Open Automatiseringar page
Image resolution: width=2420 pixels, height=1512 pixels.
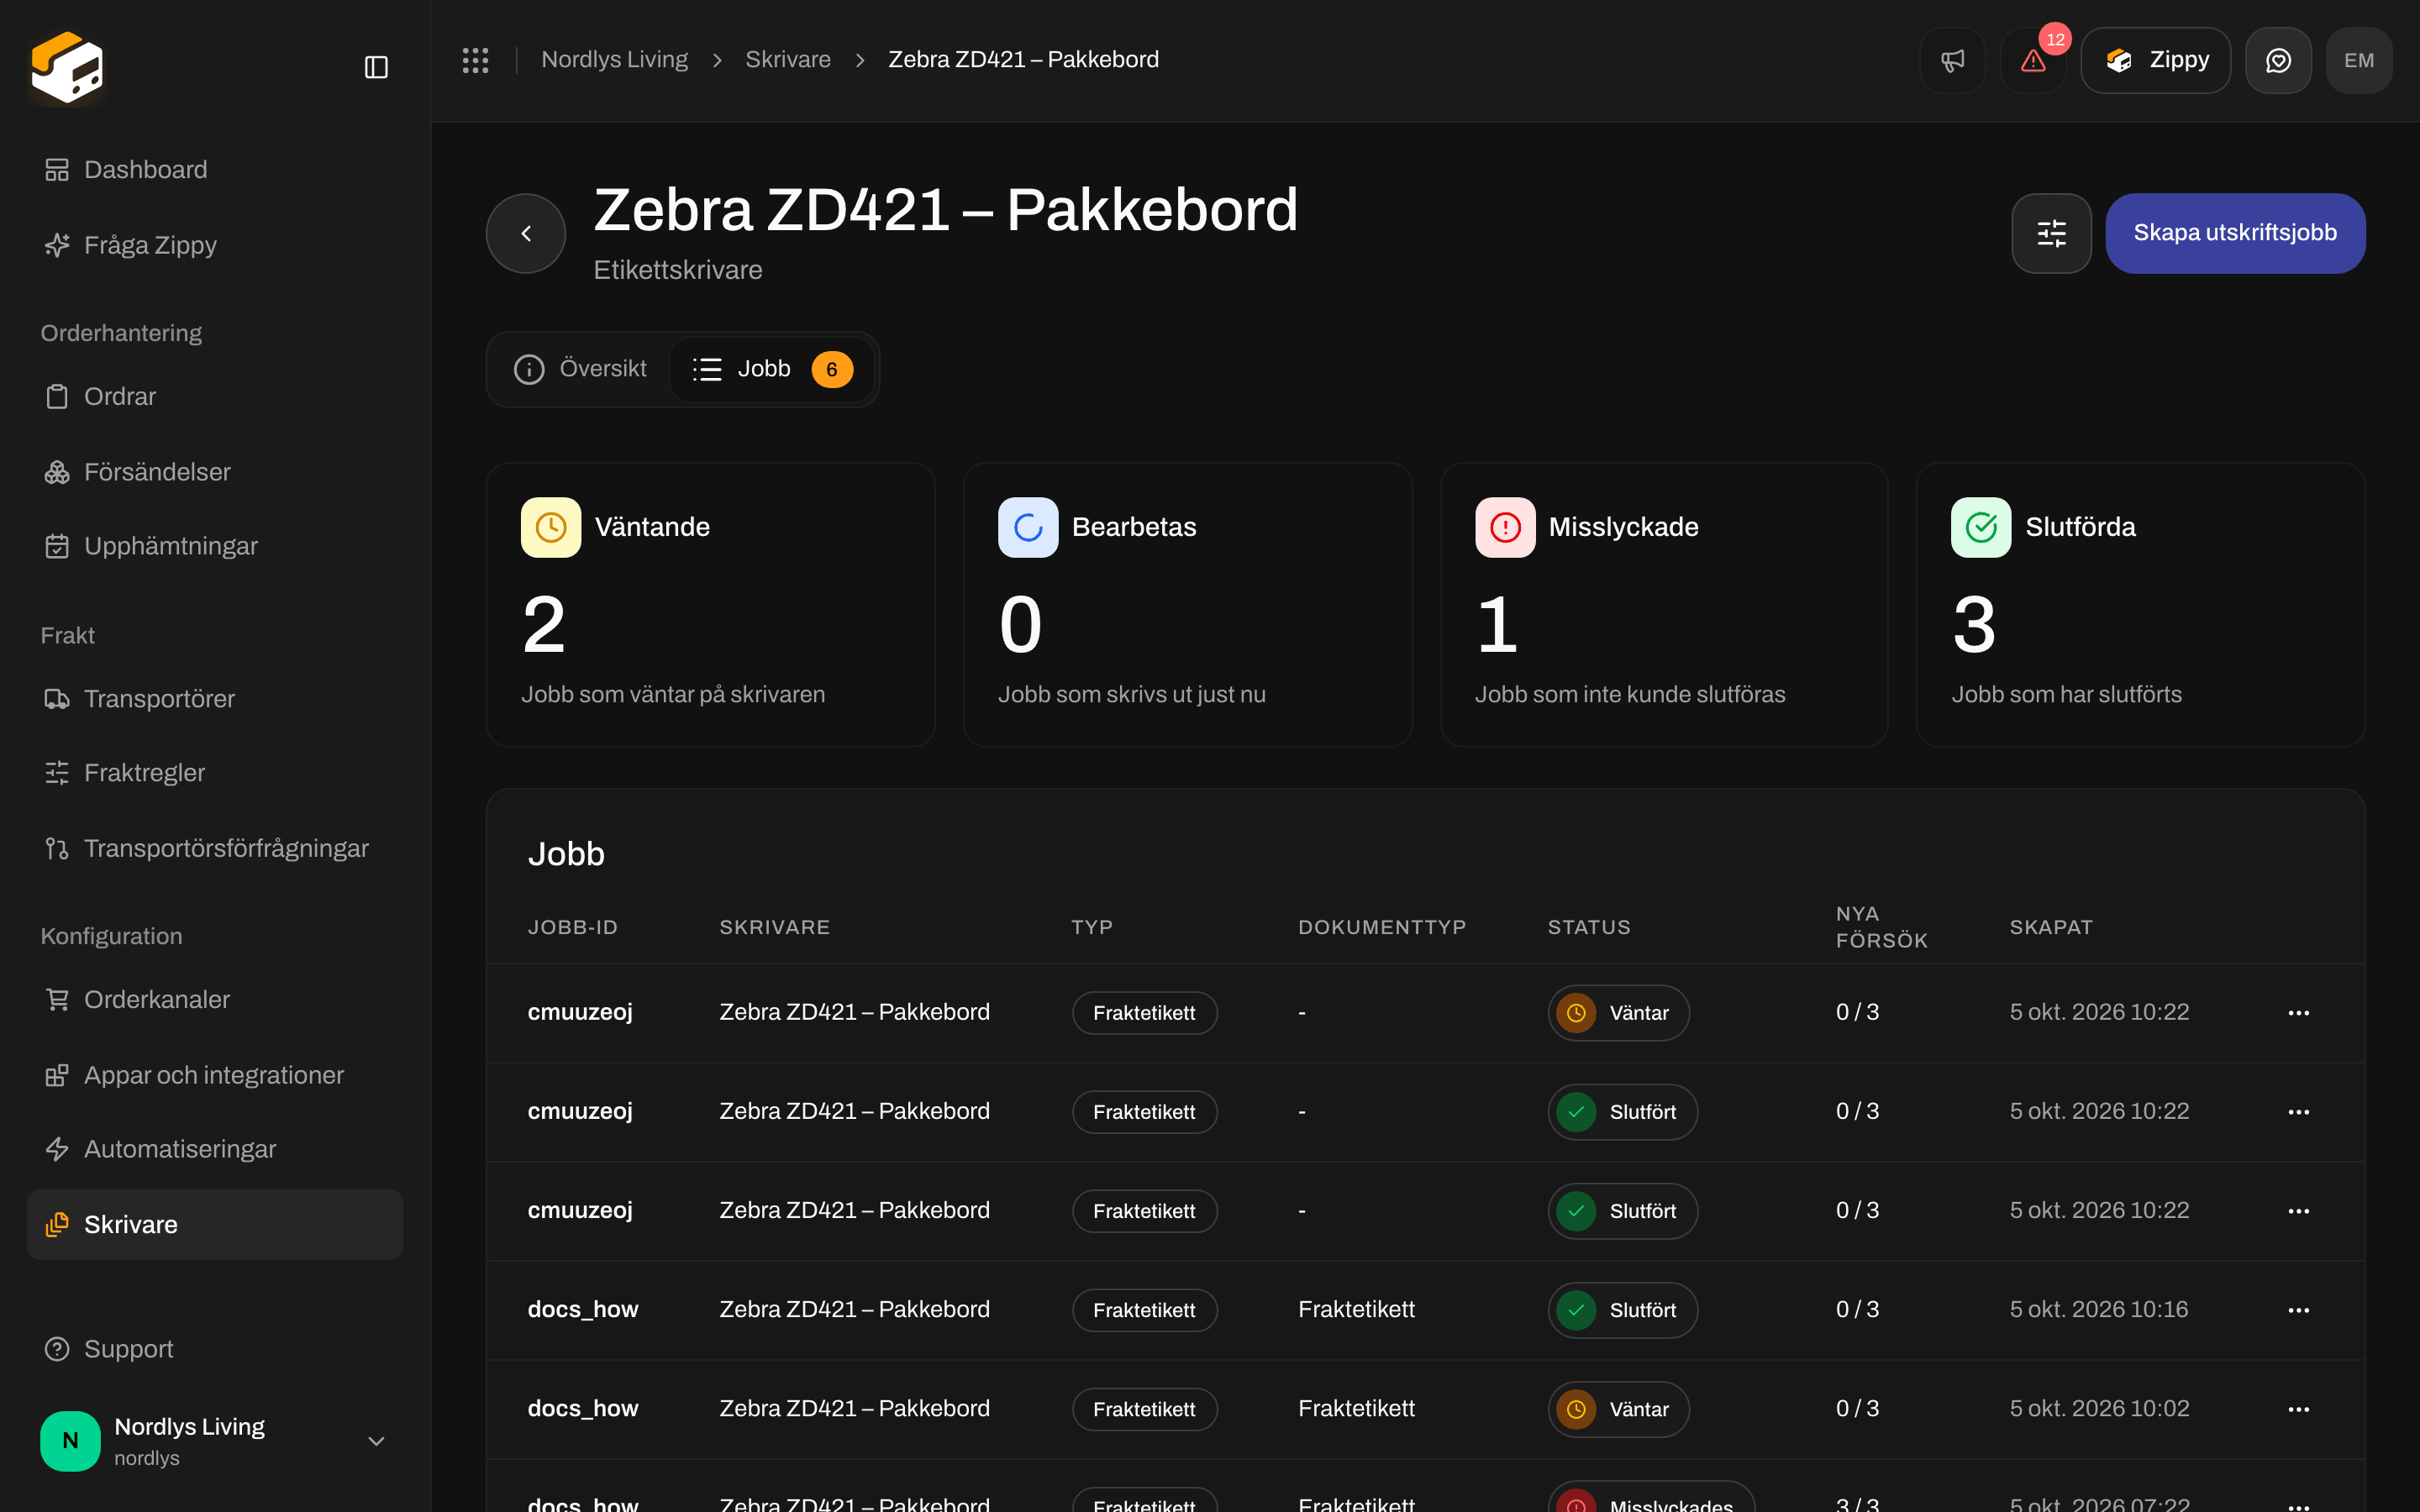215,1149
